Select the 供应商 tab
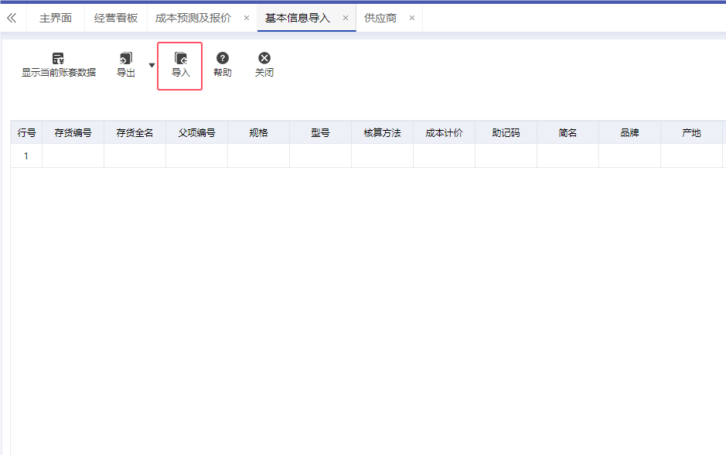 380,18
